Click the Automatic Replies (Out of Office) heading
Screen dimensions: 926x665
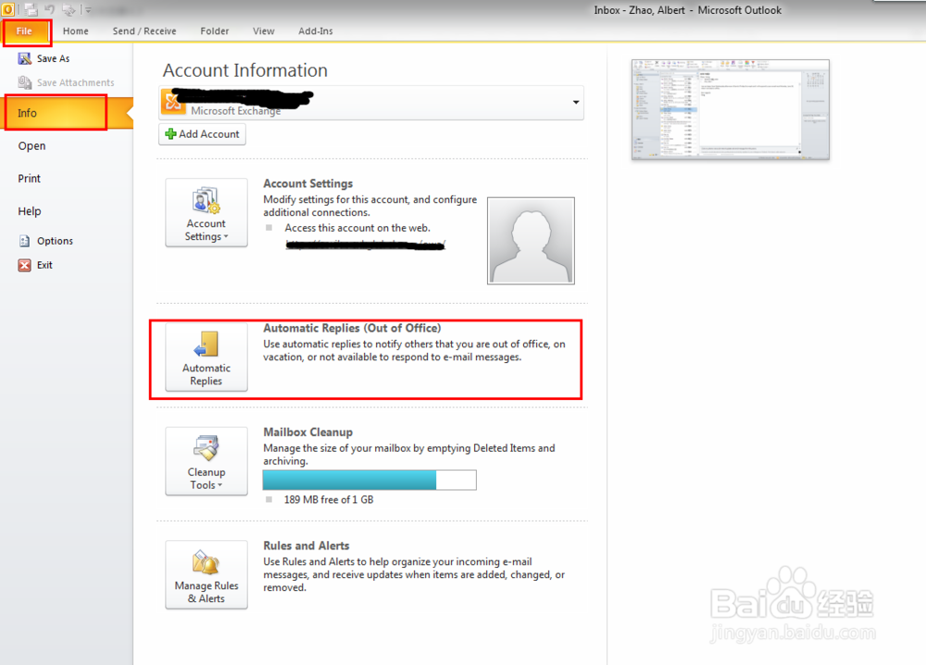click(x=352, y=329)
